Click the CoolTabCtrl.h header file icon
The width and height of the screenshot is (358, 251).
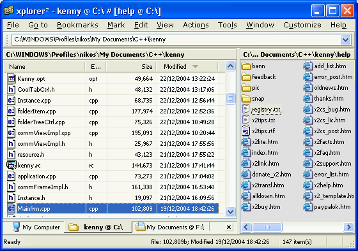tap(11, 89)
